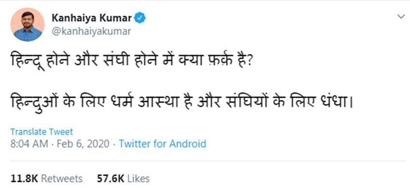Open the Twitter for Android source link

pyautogui.click(x=163, y=144)
